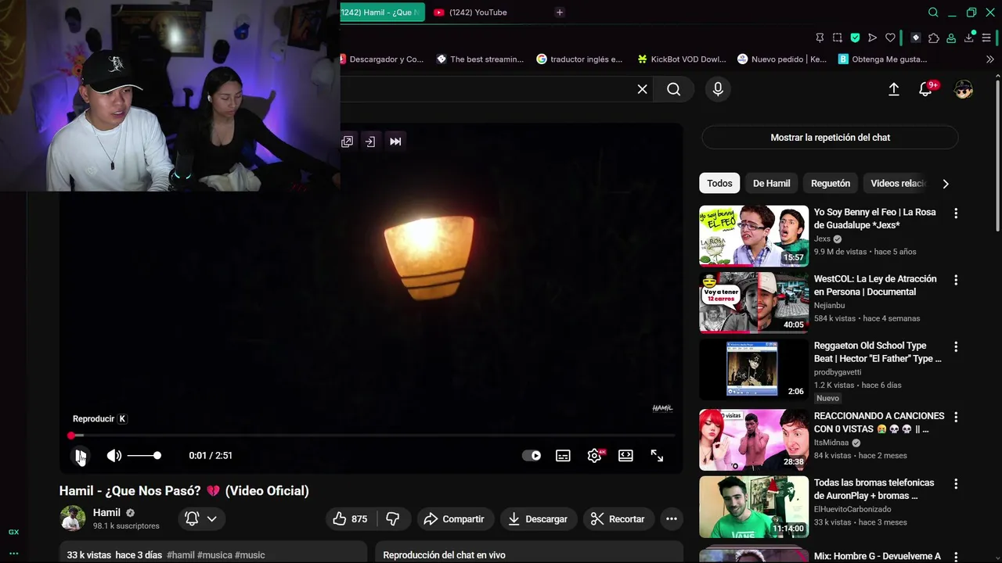Open a new browser tab with plus
The image size is (1002, 563).
pos(559,13)
